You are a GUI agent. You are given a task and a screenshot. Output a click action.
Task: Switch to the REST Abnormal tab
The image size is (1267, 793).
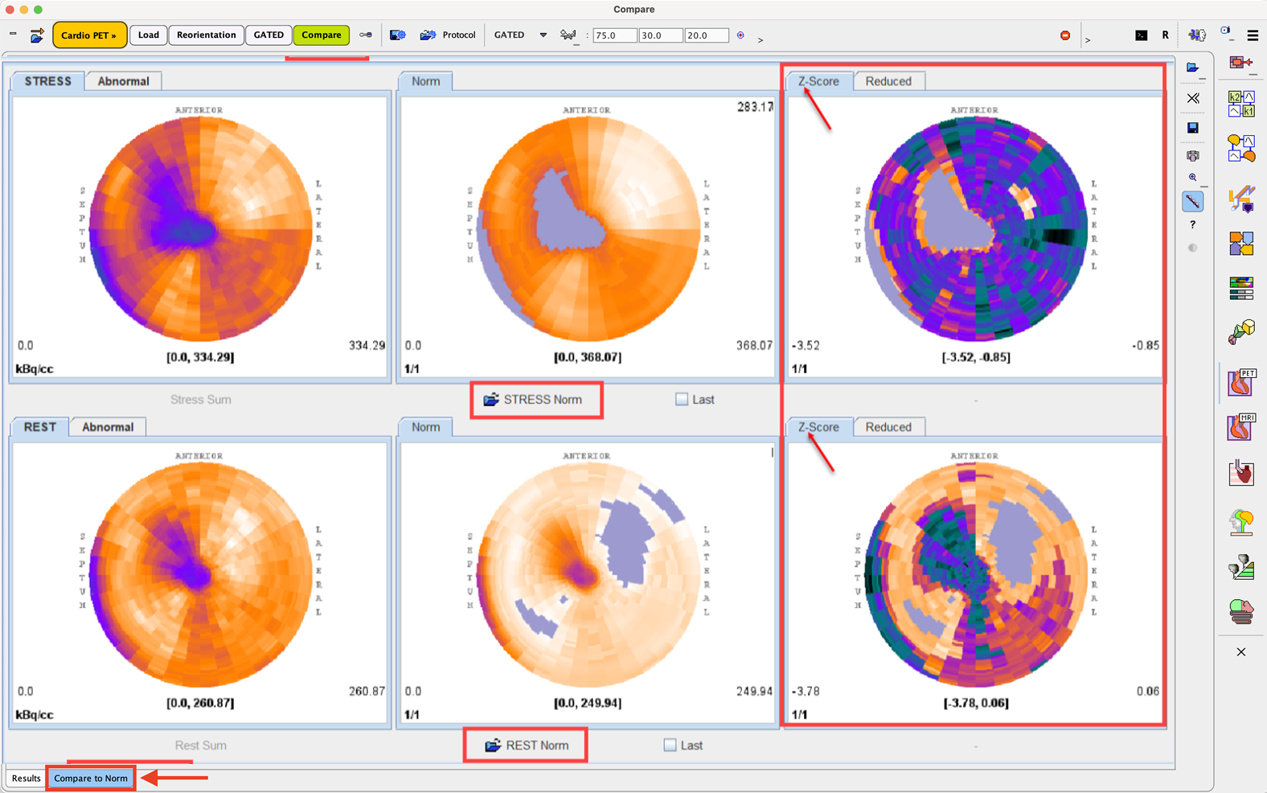[x=108, y=427]
